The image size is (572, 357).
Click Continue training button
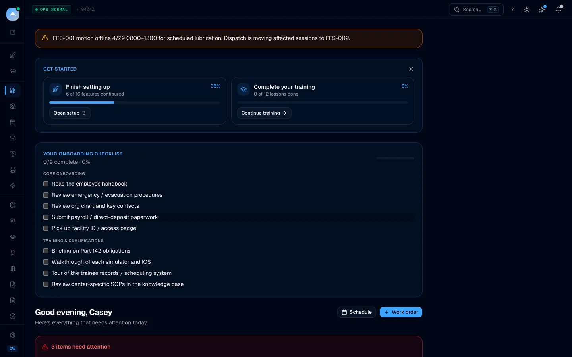coord(264,113)
